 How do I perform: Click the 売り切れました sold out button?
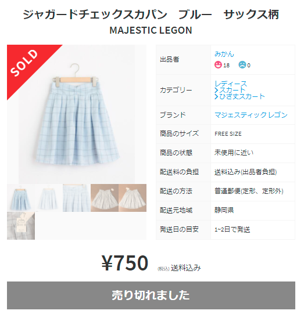pyautogui.click(x=151, y=295)
